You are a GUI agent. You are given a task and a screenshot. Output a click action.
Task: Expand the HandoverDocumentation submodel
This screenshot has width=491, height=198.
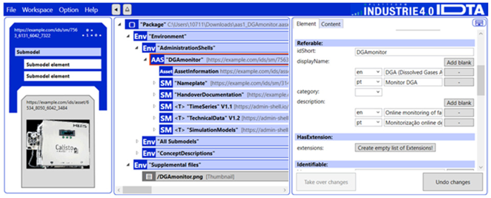154,95
